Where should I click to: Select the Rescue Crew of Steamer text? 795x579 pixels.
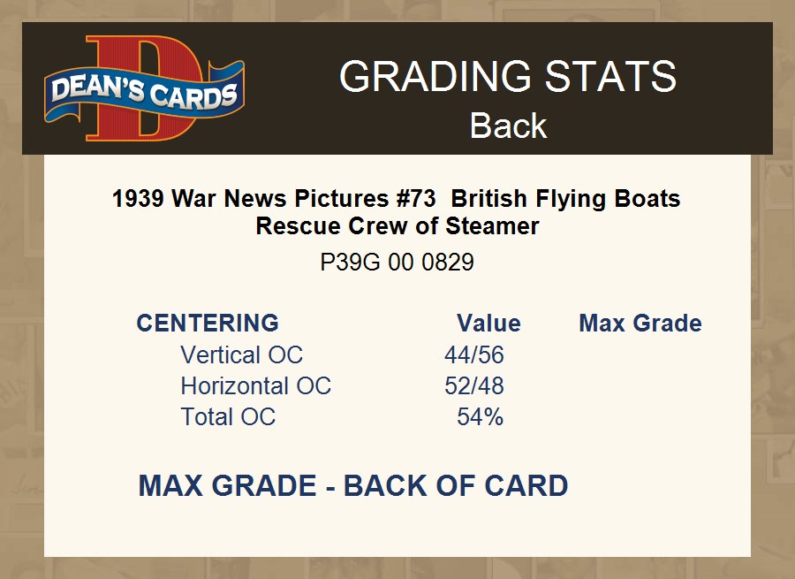click(x=397, y=226)
